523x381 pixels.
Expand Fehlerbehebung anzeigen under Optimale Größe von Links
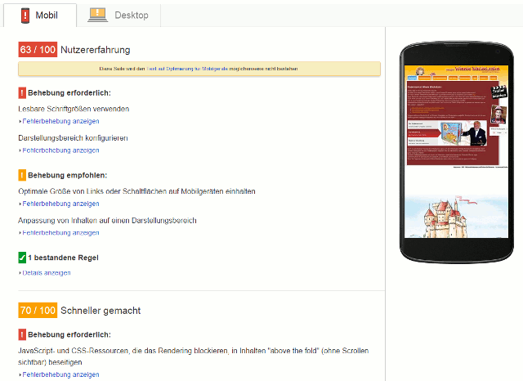click(x=60, y=204)
